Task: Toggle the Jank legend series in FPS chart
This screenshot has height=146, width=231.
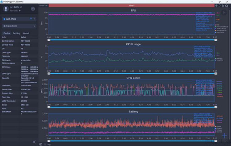Action: click(x=221, y=29)
